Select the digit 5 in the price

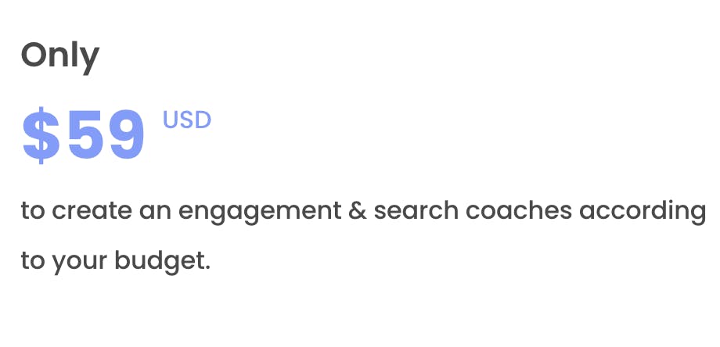point(85,136)
